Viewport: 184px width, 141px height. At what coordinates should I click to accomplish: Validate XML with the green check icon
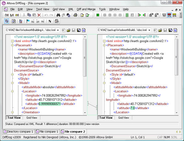(88, 15)
